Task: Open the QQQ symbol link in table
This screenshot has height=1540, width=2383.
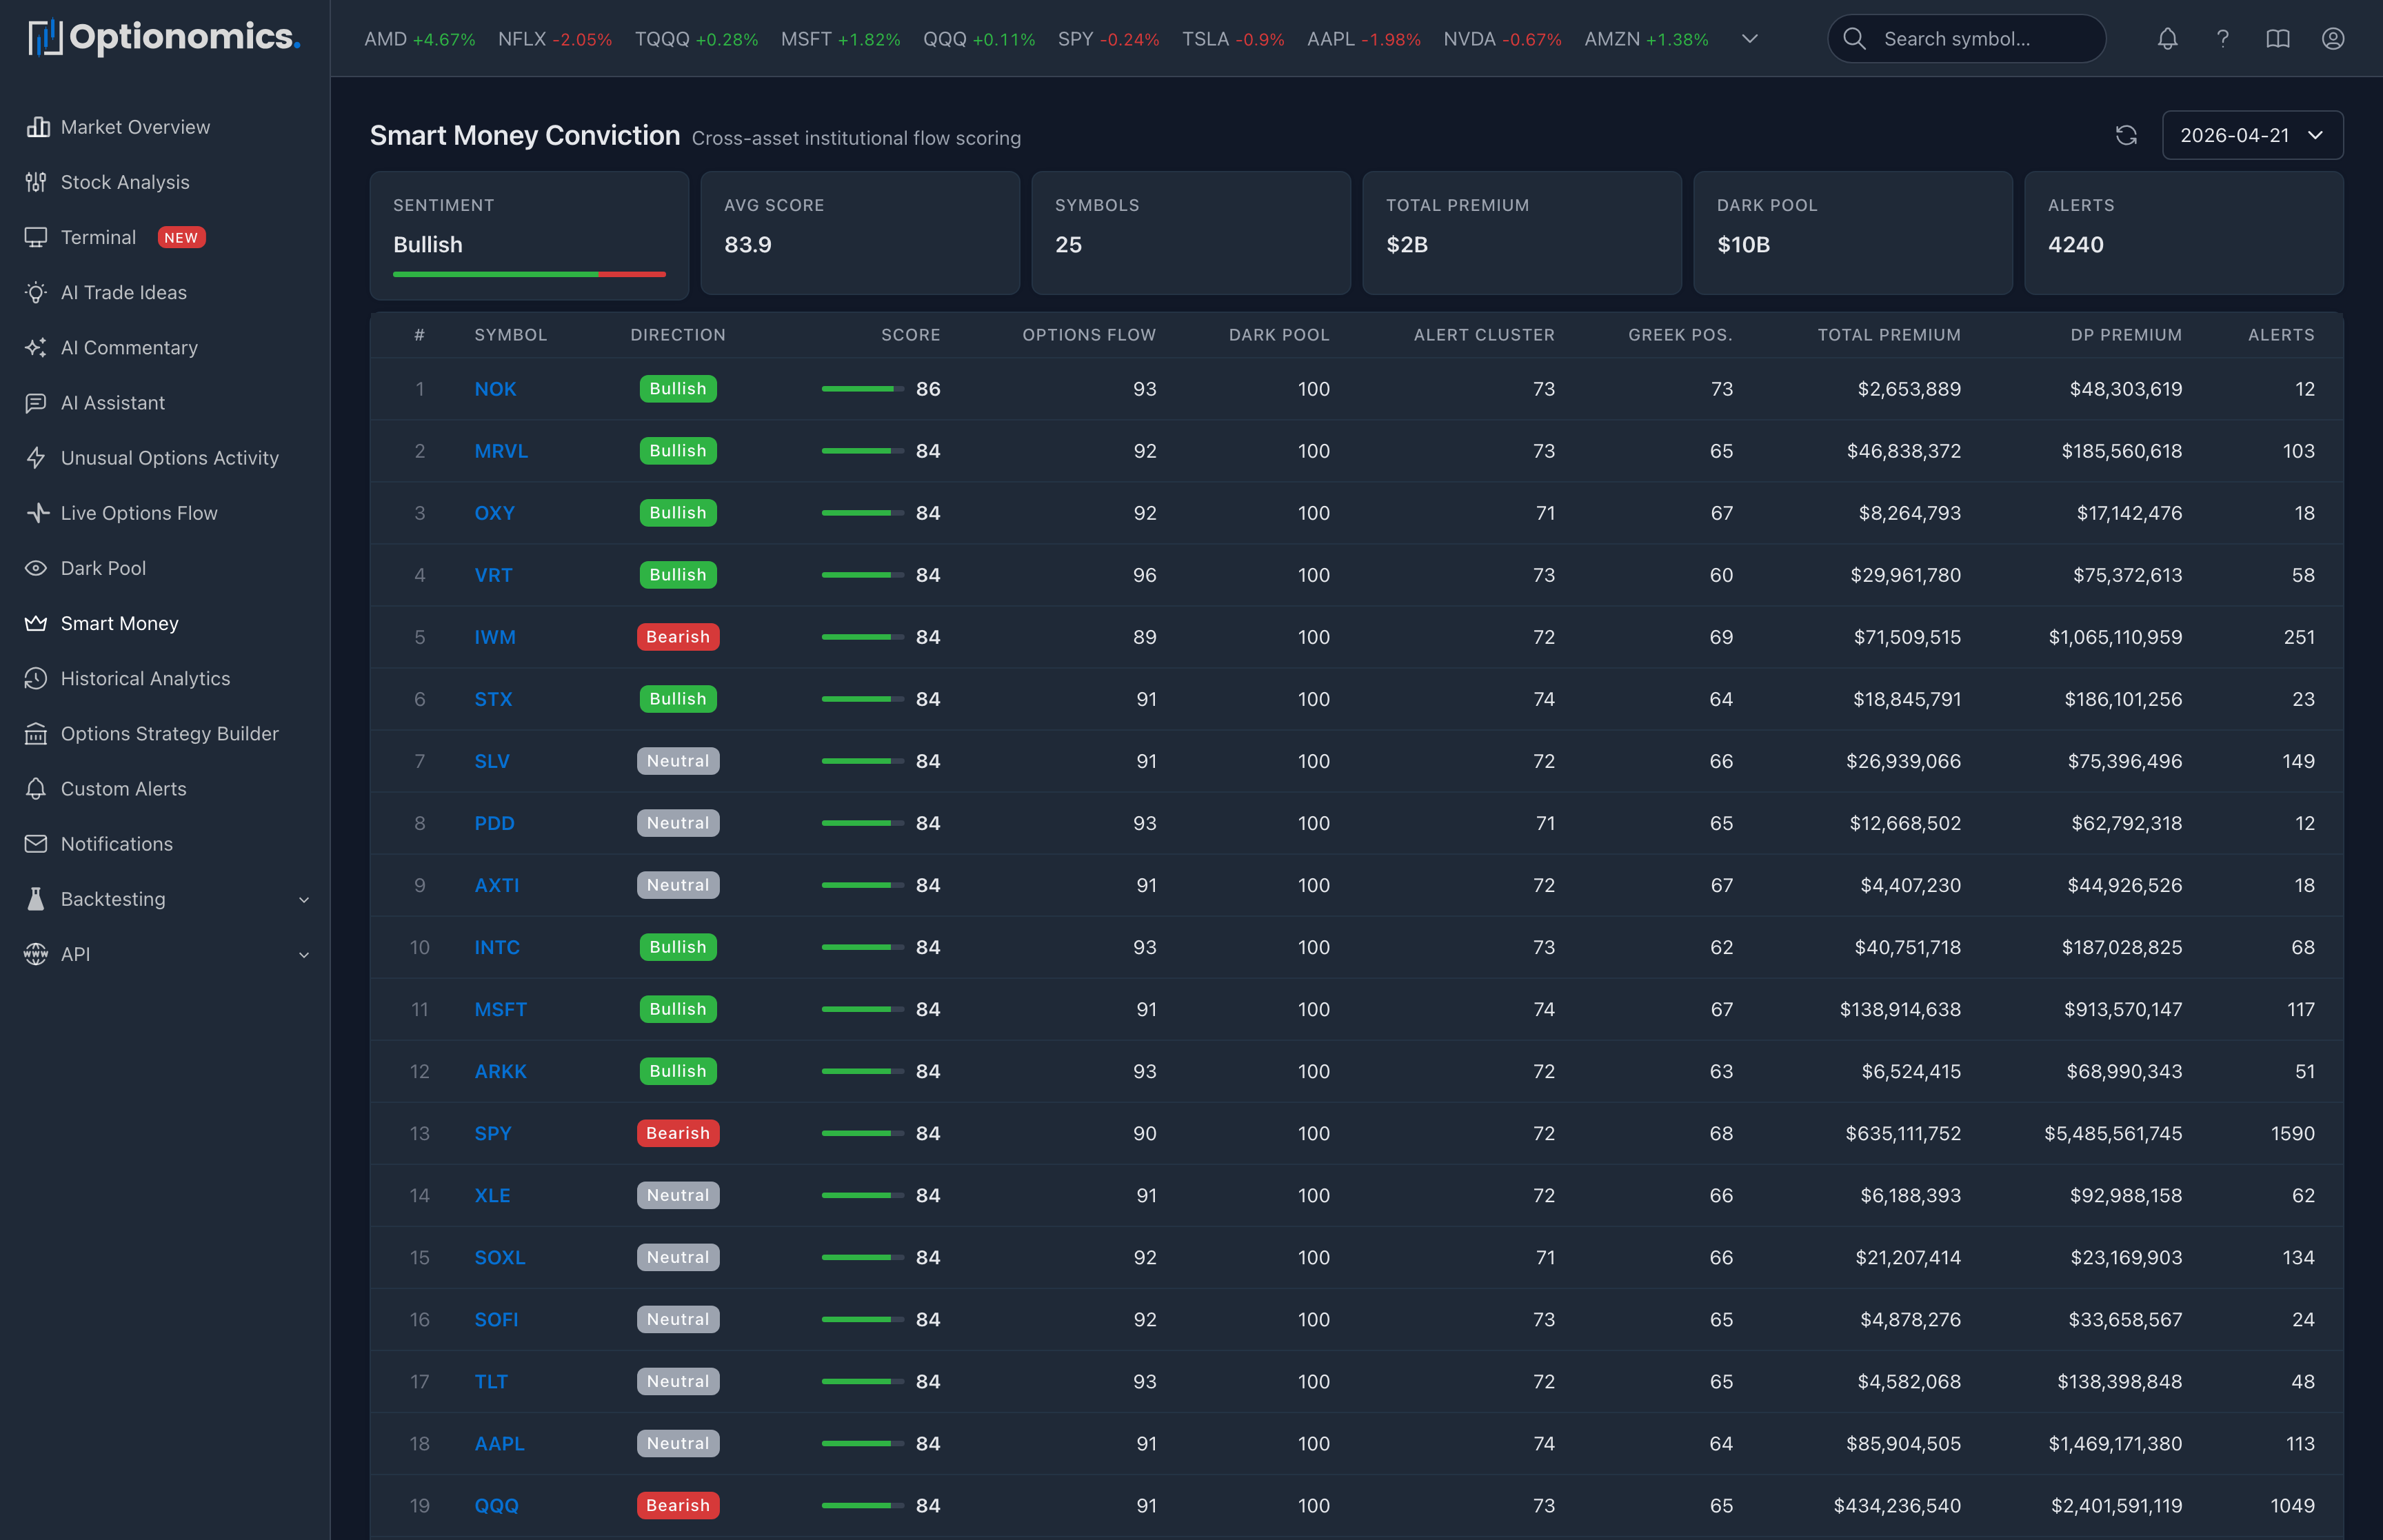Action: coord(496,1505)
